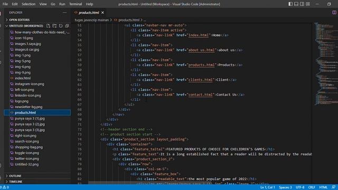
Task: Toggle secondary side bar layout icon
Action: click(302, 4)
